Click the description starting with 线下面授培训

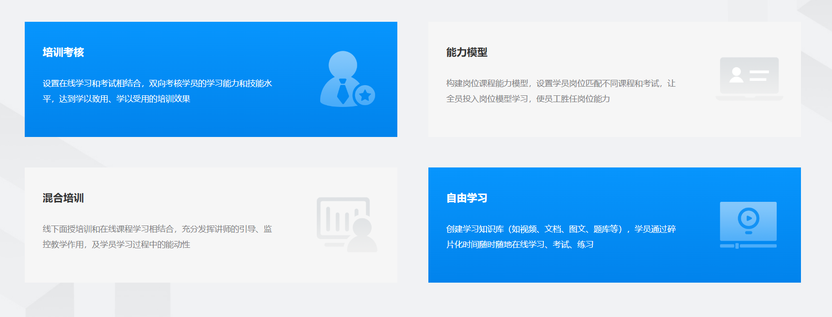[x=157, y=237]
